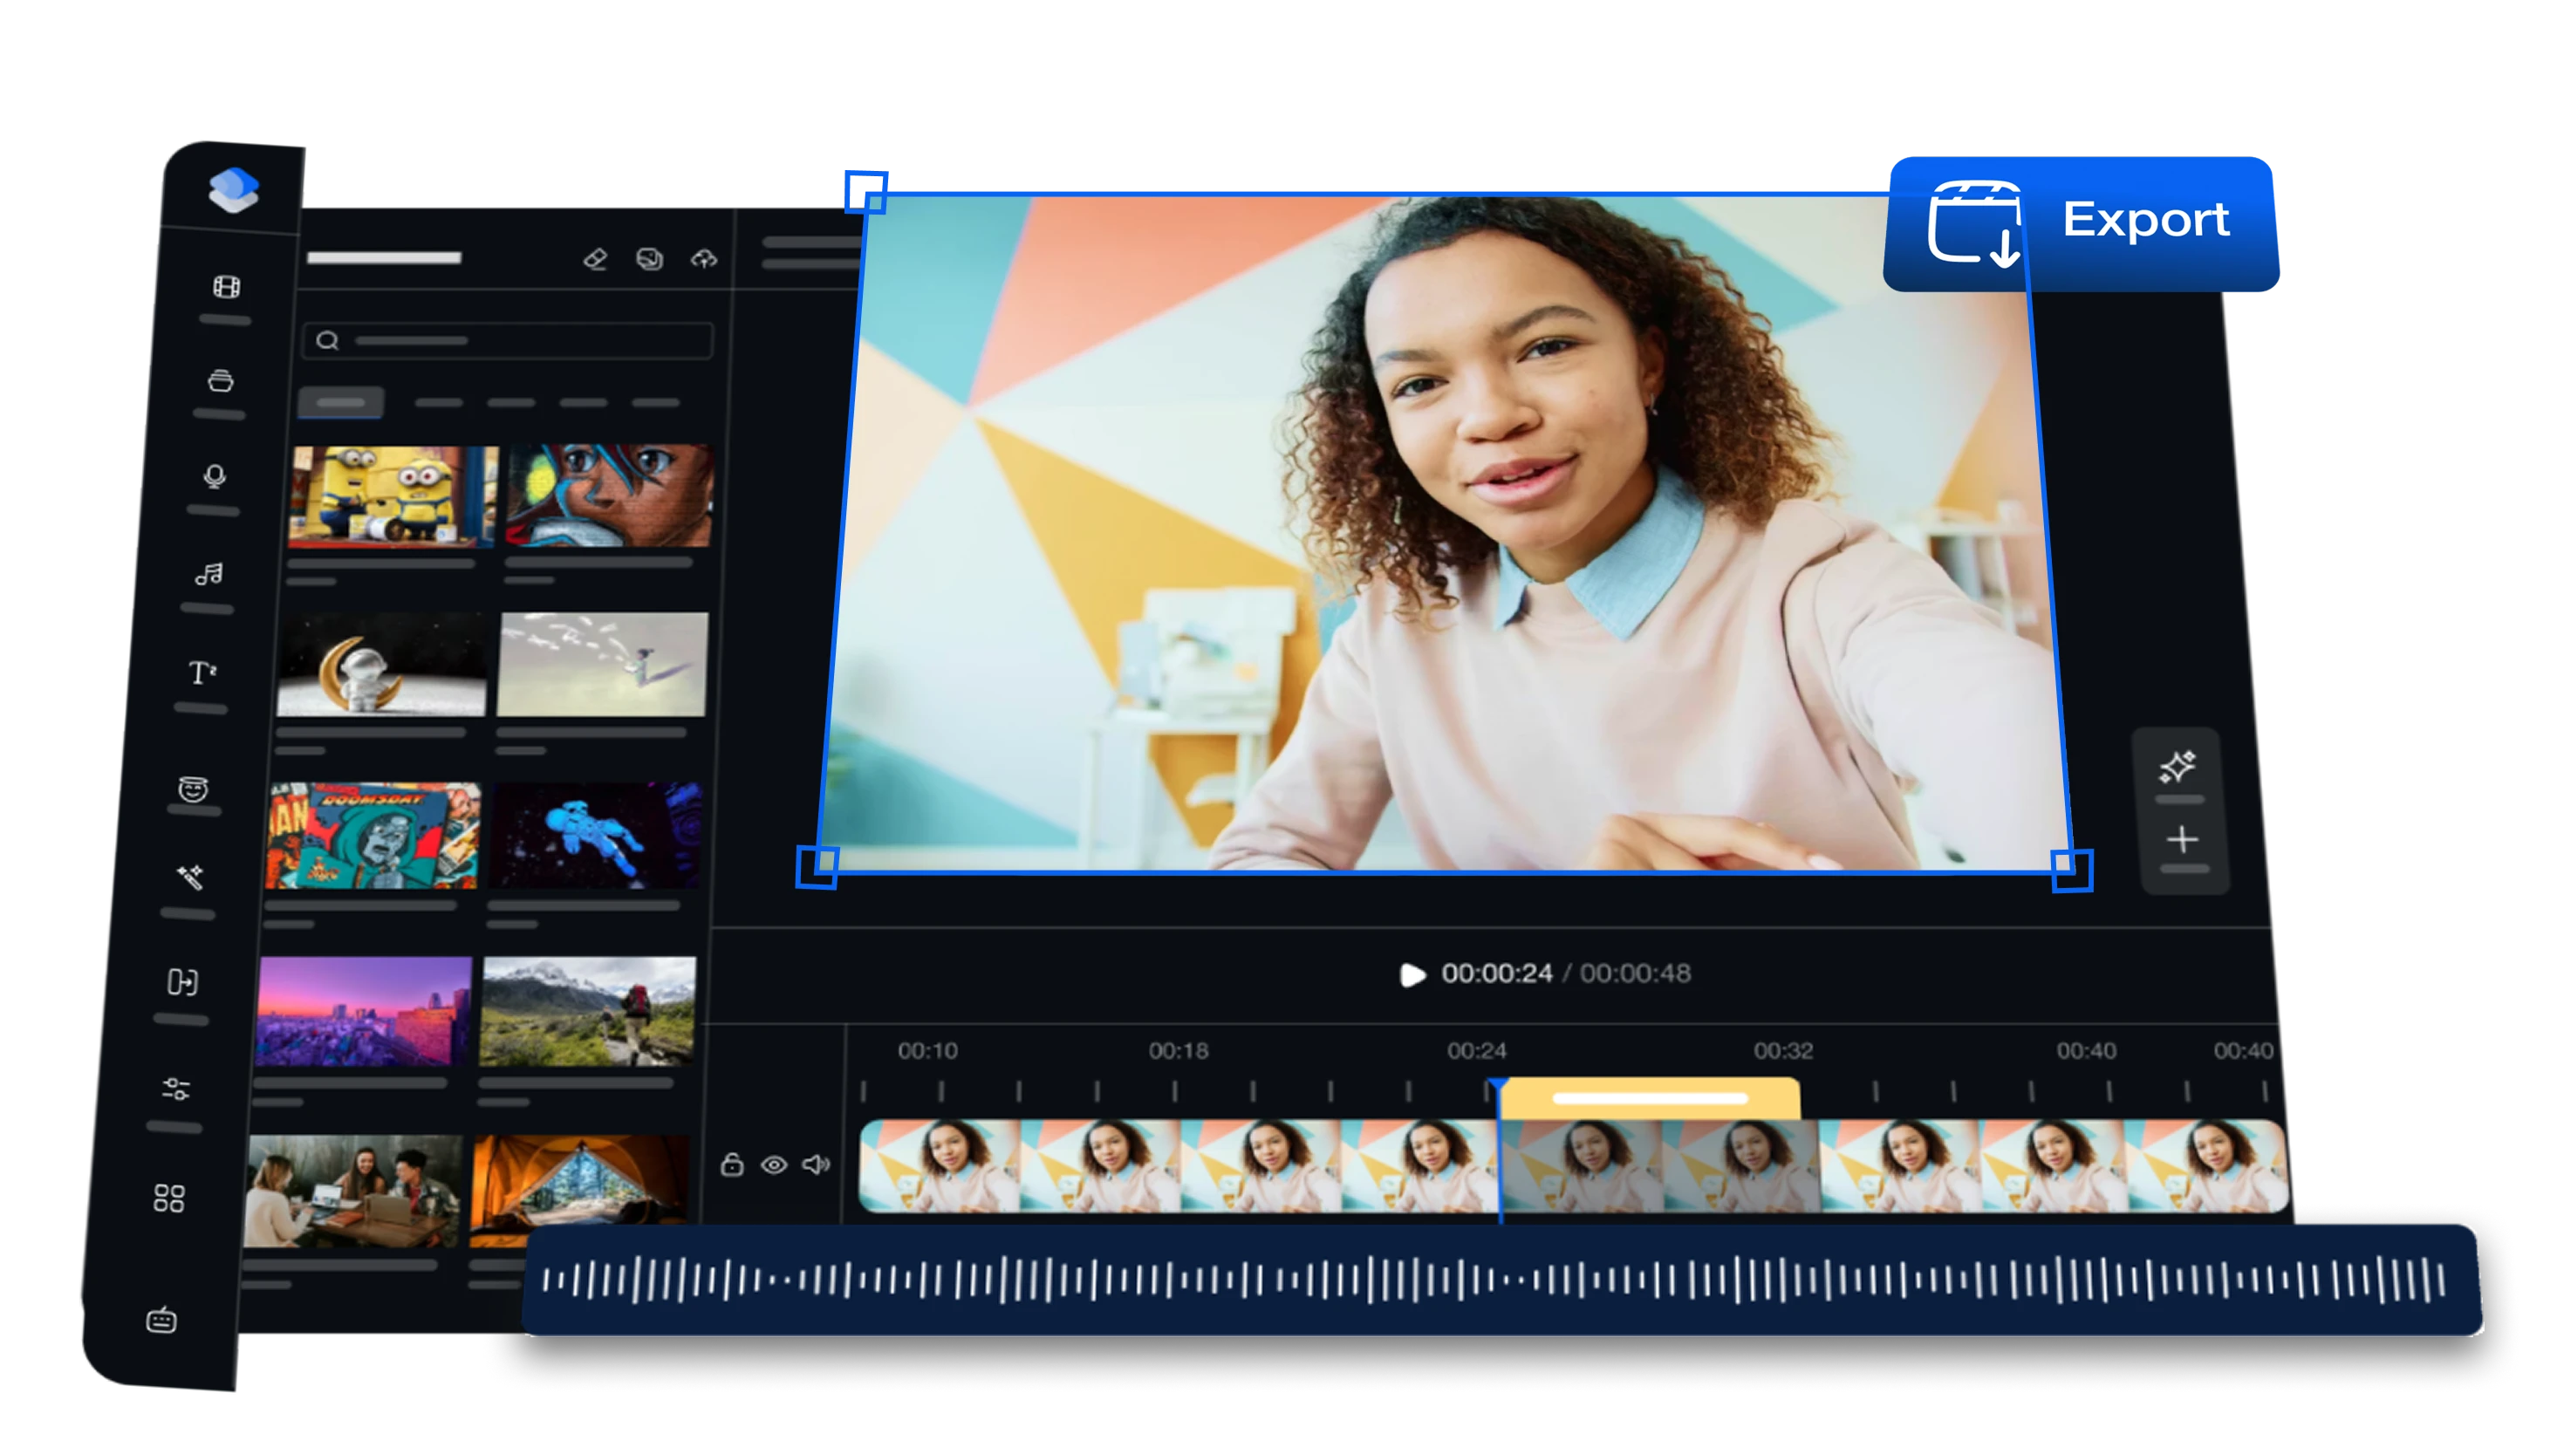Click the cloud upload icon above the media list
Screen dimensions: 2557x1441
tap(701, 262)
